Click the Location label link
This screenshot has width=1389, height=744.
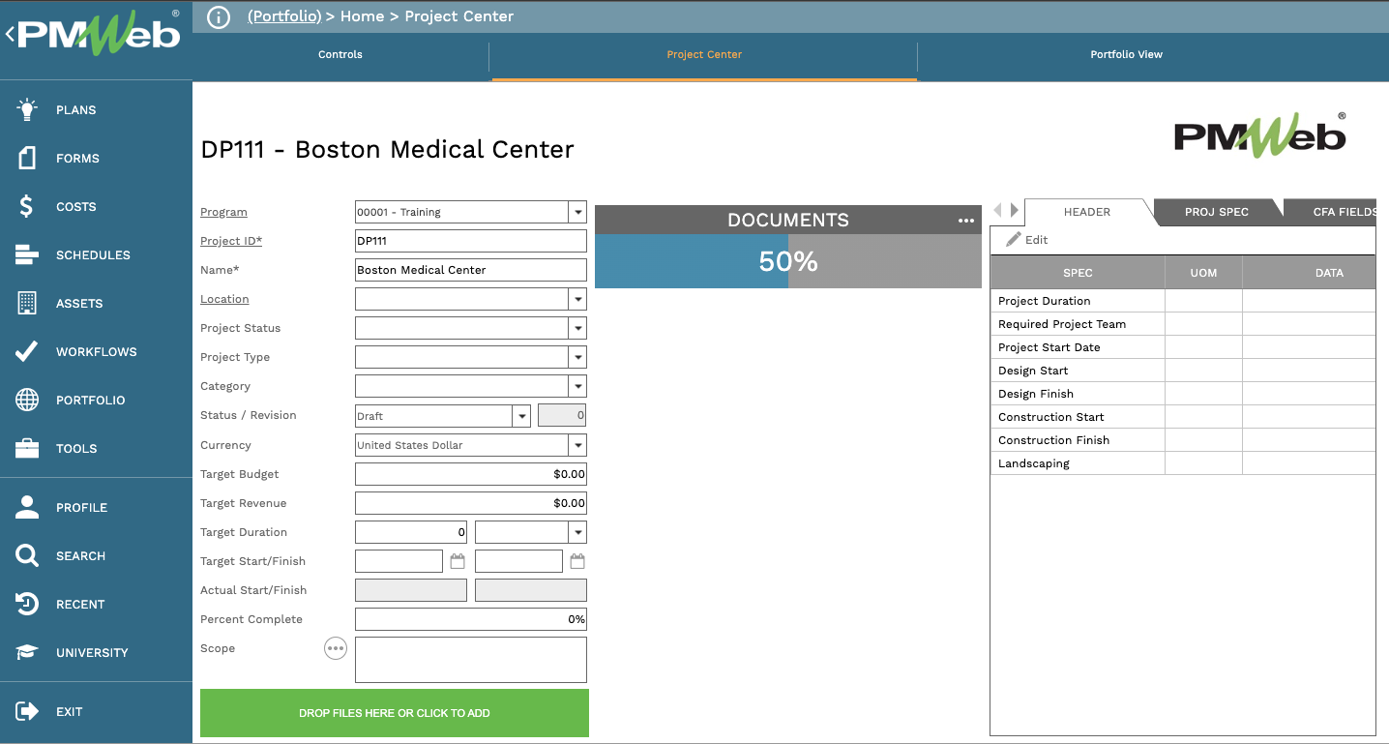(x=224, y=299)
